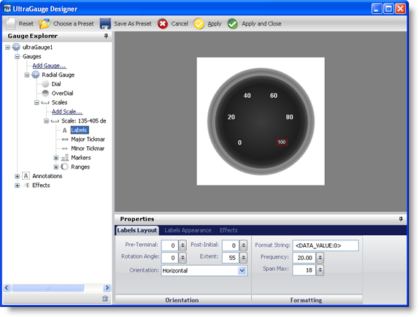The image size is (419, 317).
Task: Click Choose a Preset label
Action: click(74, 23)
